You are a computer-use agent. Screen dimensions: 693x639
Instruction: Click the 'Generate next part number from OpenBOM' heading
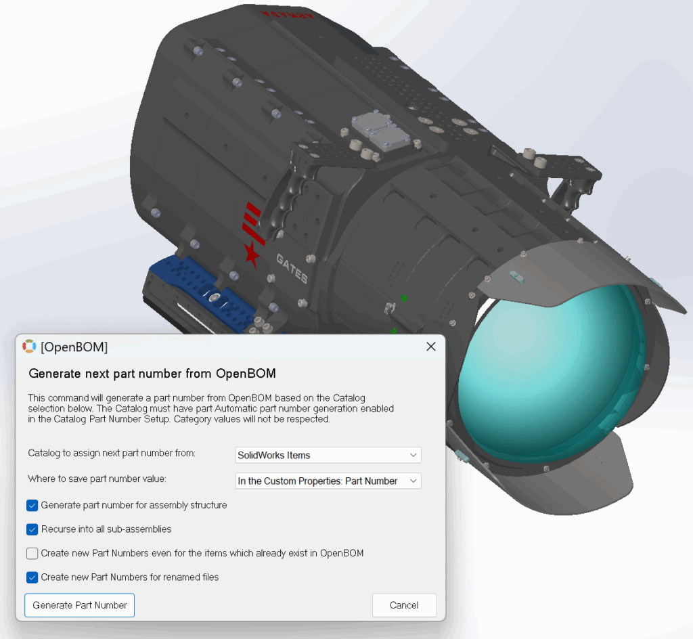(152, 373)
